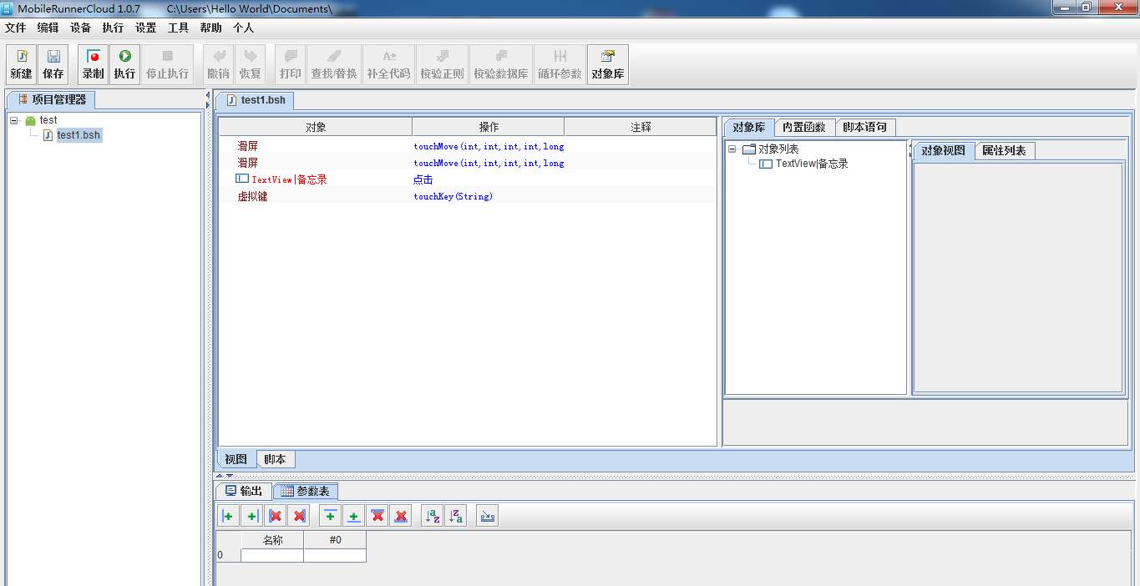Switch to the 内置函数 tab
The height and width of the screenshot is (586, 1140).
[x=803, y=127]
